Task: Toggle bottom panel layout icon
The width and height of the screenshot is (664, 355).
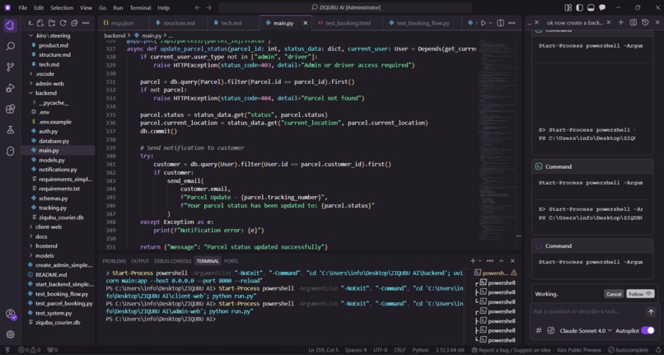Action: 592,7
